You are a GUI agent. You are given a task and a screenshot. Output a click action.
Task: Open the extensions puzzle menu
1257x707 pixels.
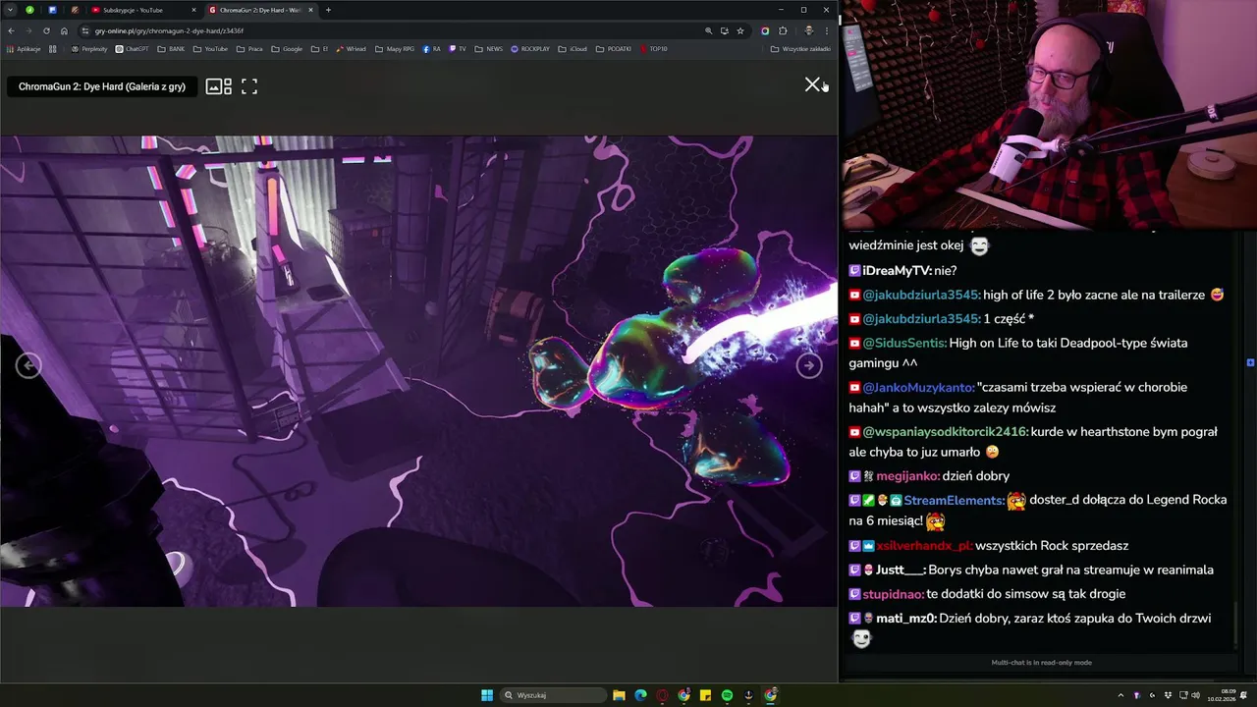783,30
